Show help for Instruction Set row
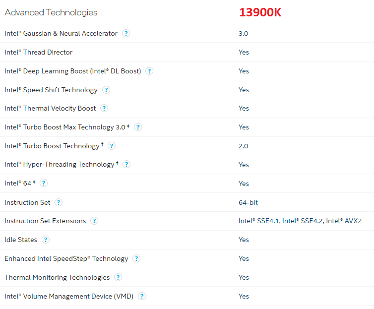The image size is (374, 309). tap(59, 202)
